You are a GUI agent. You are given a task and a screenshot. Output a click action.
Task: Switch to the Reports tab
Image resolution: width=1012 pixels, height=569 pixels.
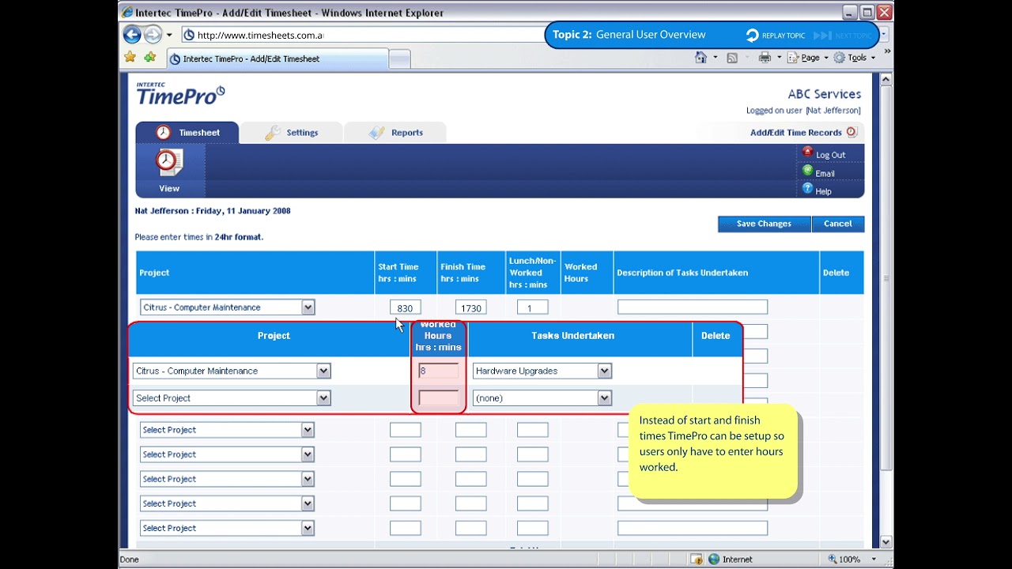(395, 133)
